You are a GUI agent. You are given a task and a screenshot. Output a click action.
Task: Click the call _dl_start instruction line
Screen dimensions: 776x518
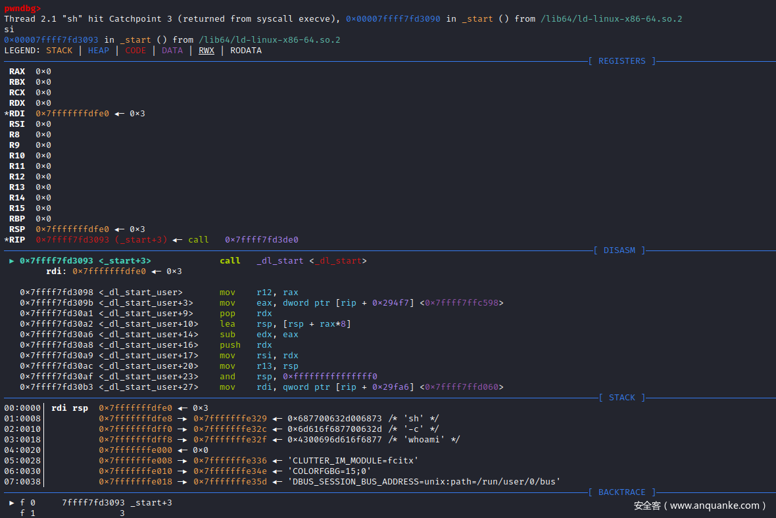click(x=293, y=261)
